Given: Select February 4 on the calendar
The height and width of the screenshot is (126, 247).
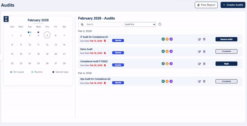Looking at the screenshot, I should [38, 36].
